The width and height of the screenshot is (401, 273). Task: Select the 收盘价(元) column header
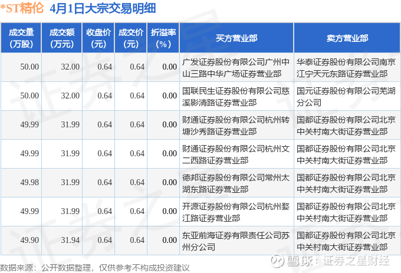pyautogui.click(x=98, y=38)
